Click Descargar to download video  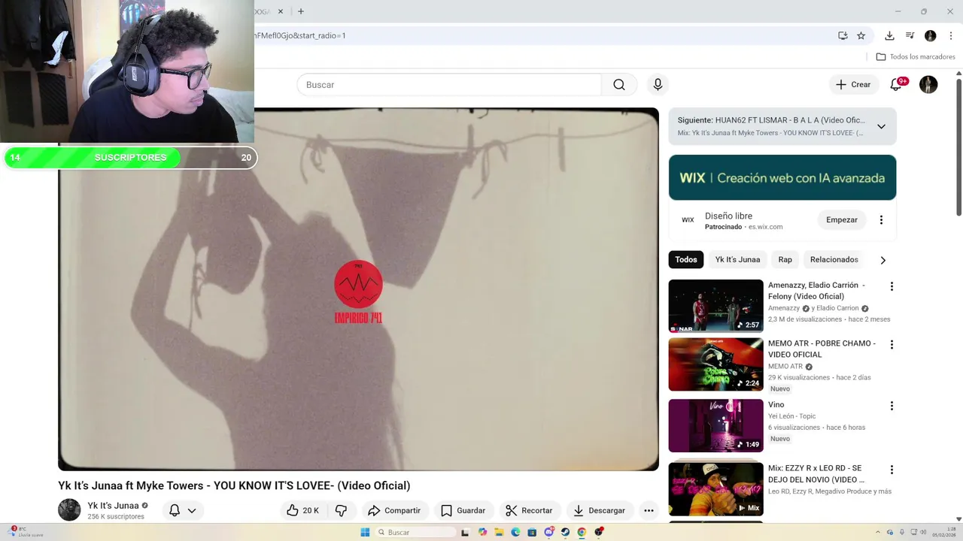(x=600, y=510)
